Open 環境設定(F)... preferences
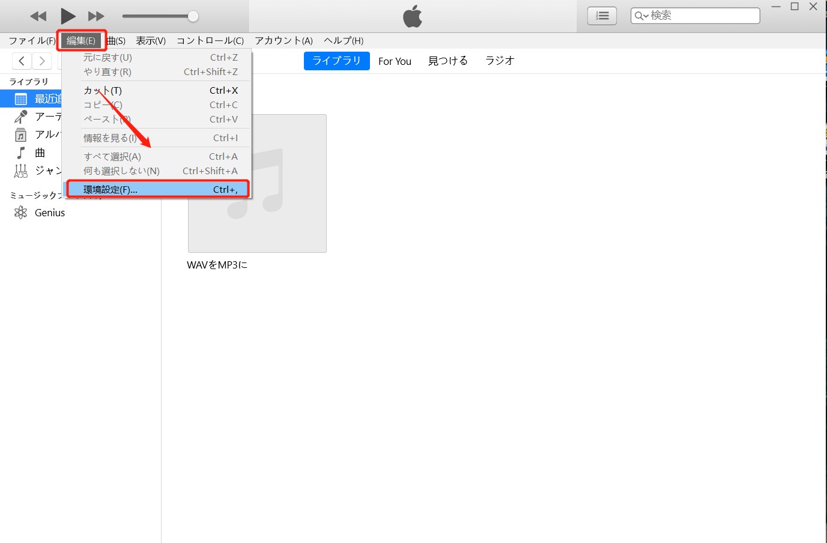Viewport: 827px width, 543px height. coord(157,189)
